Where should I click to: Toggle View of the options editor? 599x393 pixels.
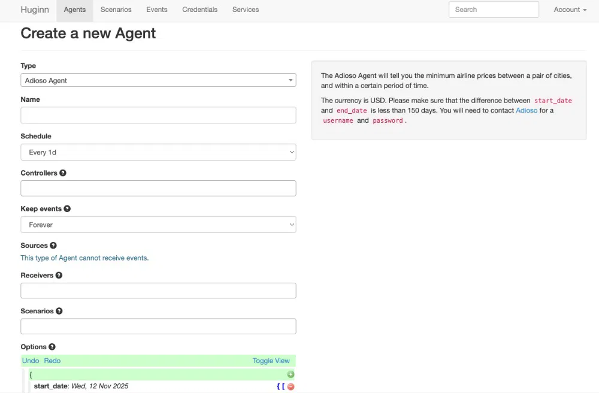(x=271, y=361)
